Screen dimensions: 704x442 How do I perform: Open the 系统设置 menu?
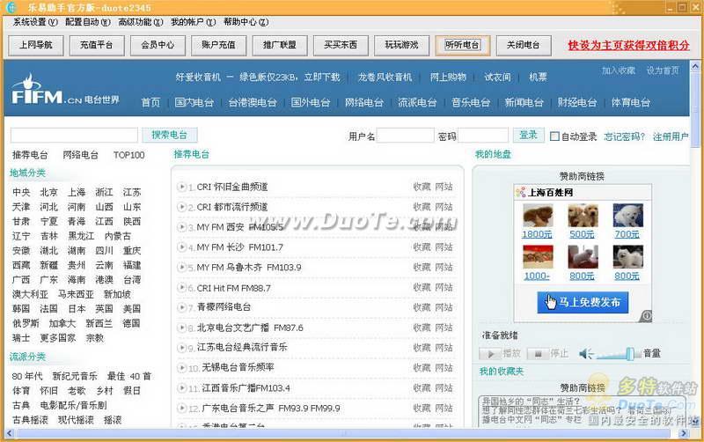click(x=35, y=22)
